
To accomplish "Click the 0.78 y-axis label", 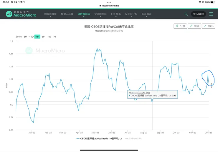I will 11,130.
